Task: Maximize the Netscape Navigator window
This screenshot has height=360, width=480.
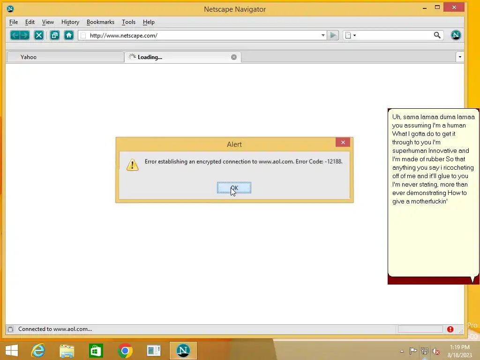Action: 437,7
